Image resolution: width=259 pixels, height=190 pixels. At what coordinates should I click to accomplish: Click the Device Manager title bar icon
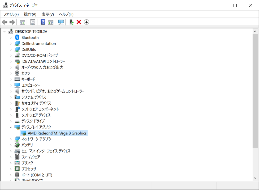click(x=5, y=5)
